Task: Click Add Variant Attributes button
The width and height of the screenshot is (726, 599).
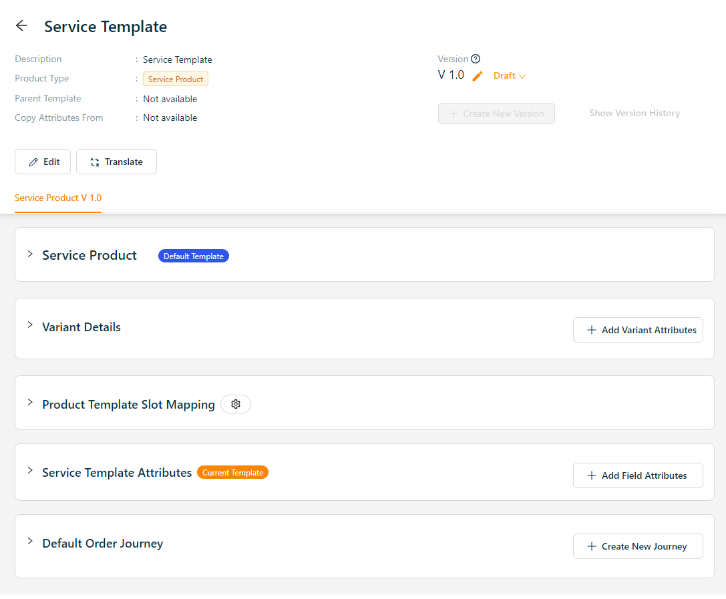Action: pyautogui.click(x=638, y=330)
